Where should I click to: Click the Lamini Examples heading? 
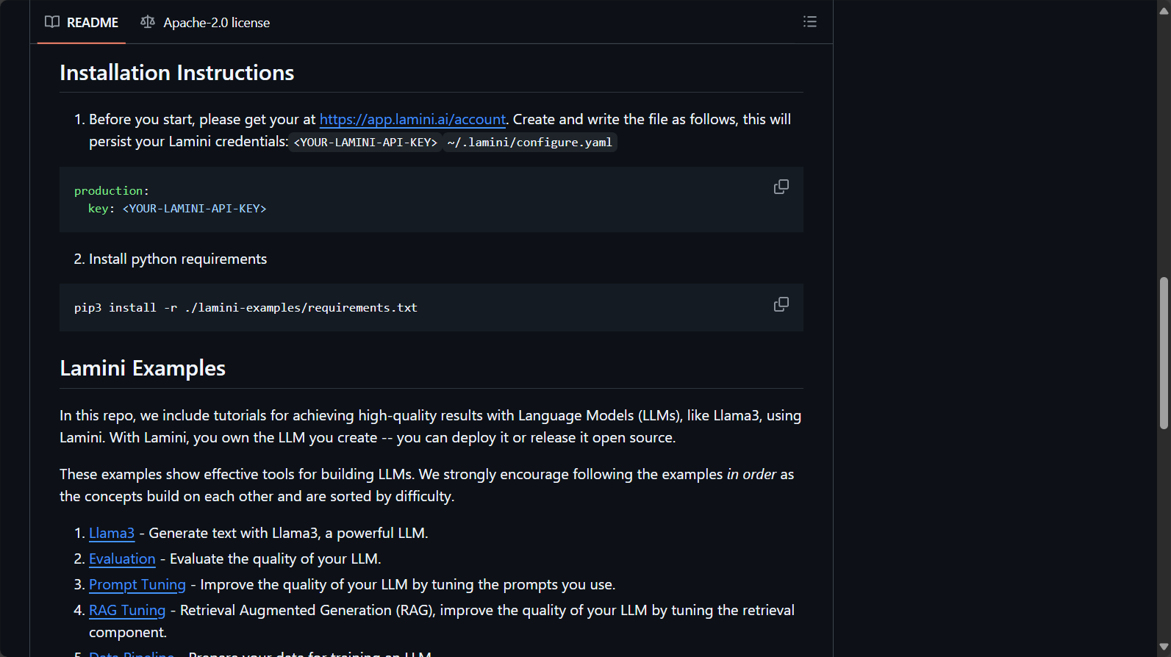[143, 368]
